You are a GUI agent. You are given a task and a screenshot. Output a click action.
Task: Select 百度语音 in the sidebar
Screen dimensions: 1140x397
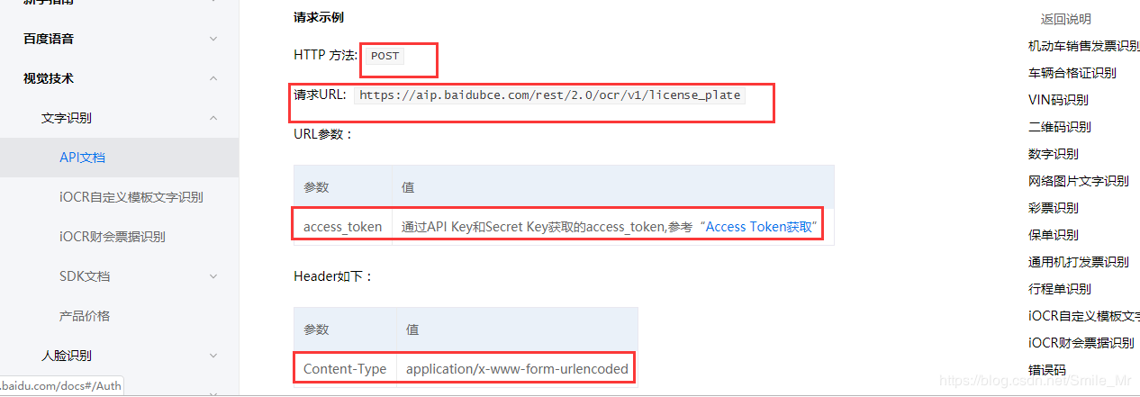[49, 39]
